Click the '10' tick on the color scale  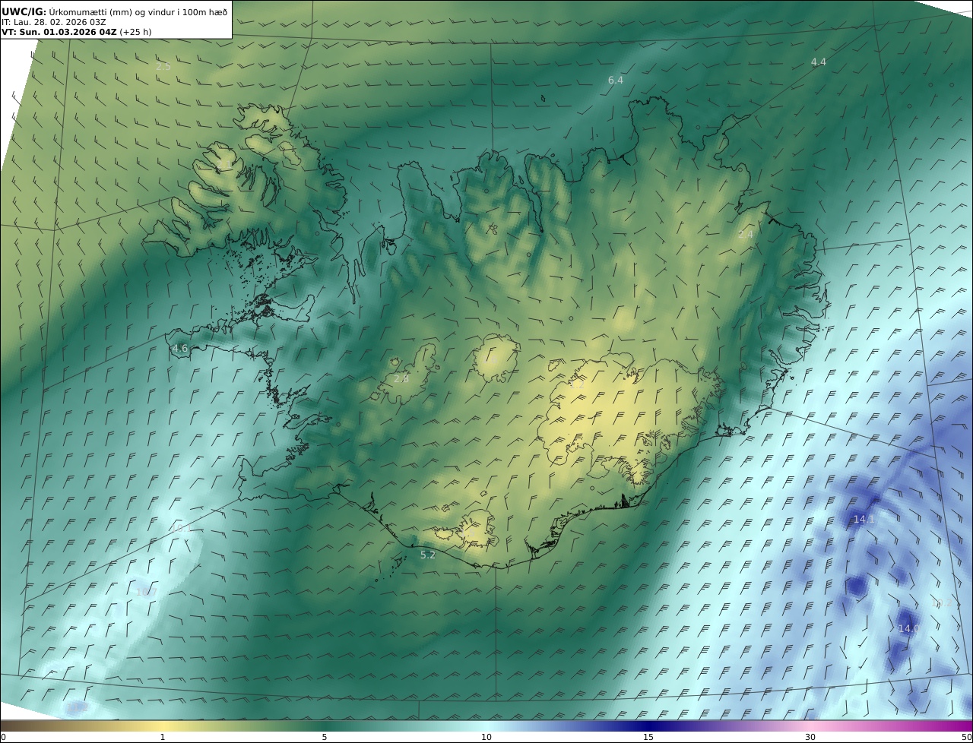486,737
